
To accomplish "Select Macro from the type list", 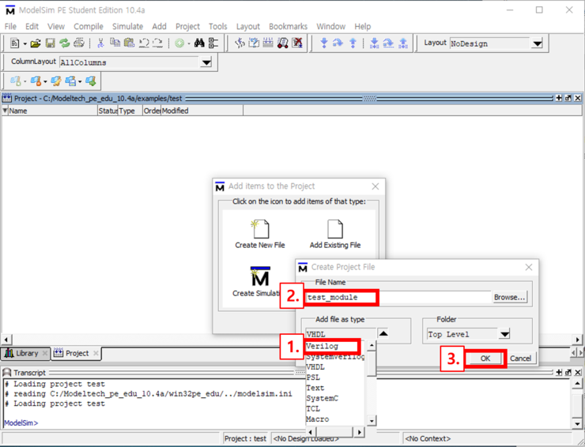I will (334, 419).
